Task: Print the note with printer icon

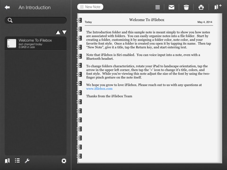Action: (x=201, y=7)
